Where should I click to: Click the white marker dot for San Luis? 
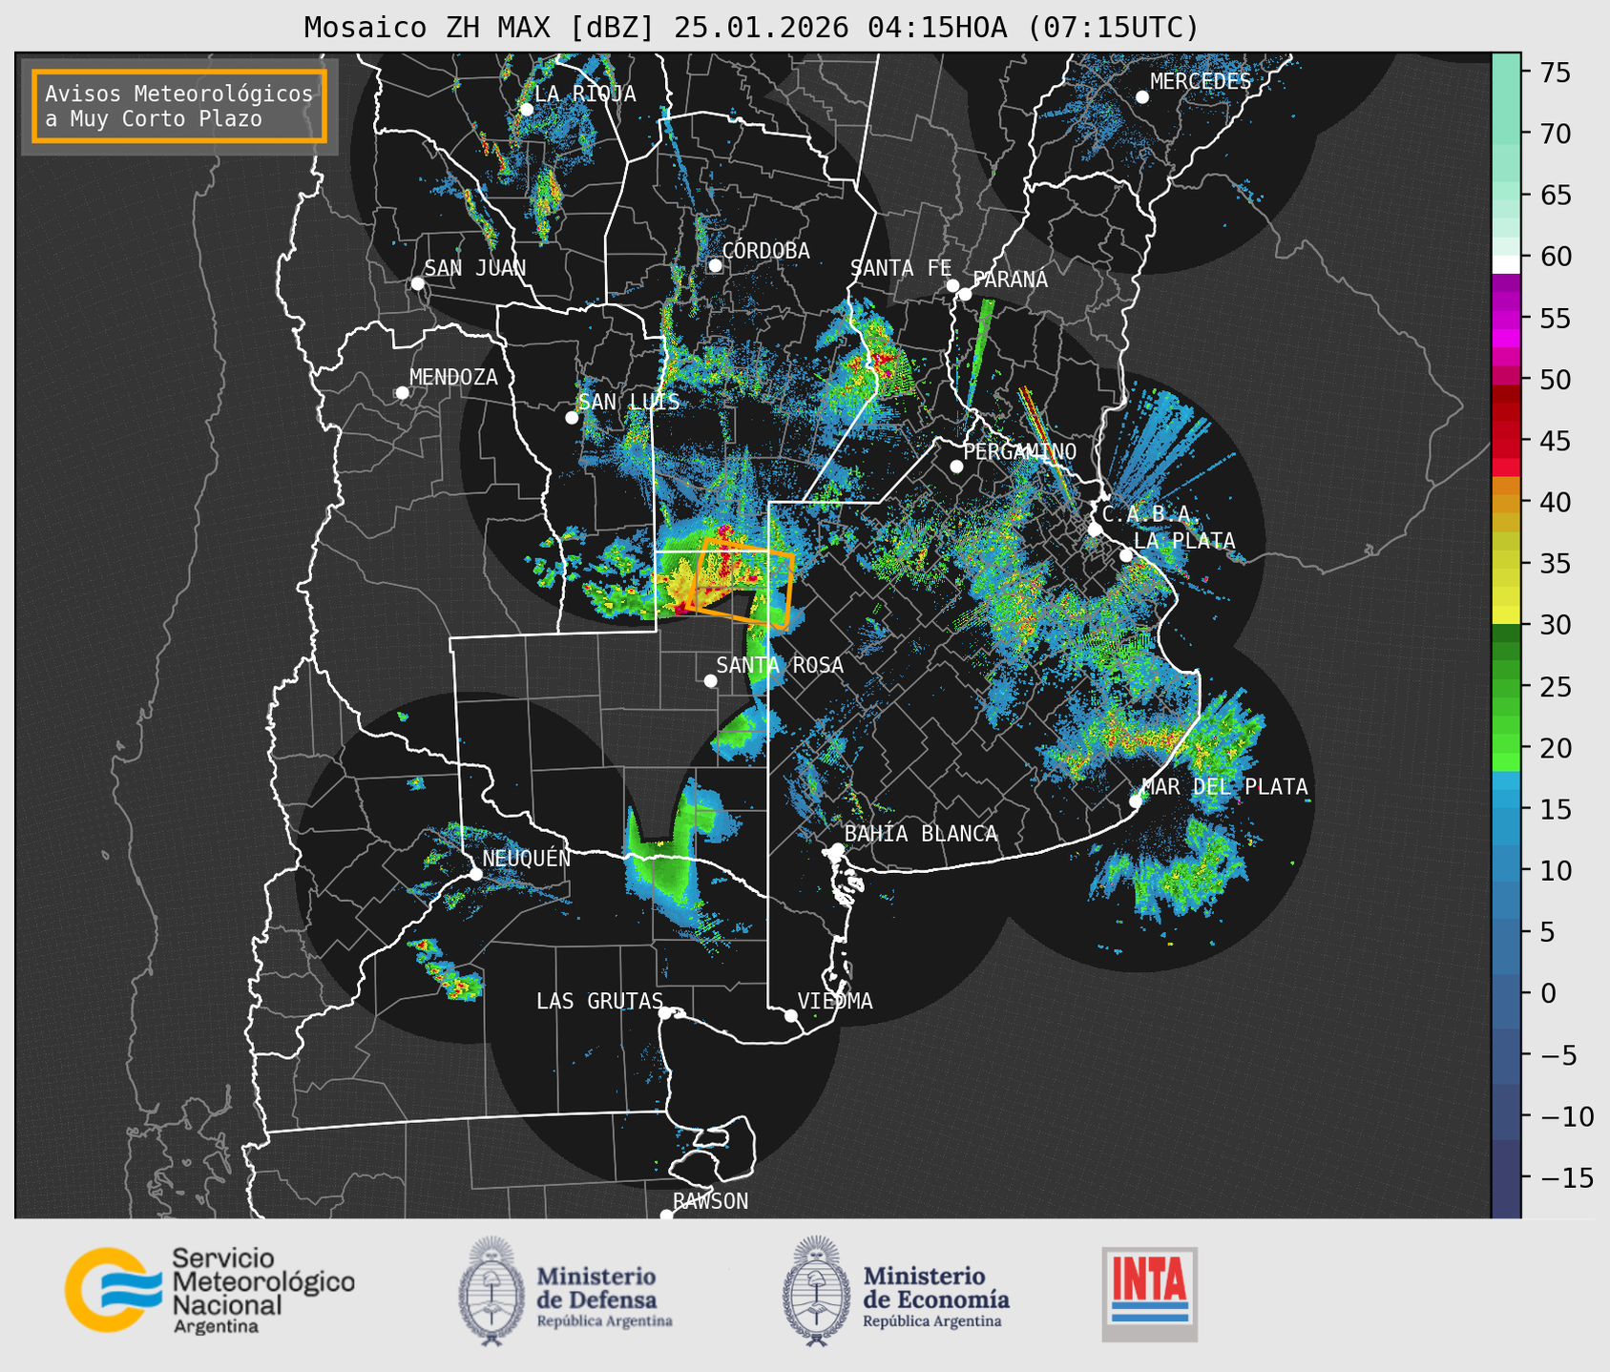pyautogui.click(x=572, y=418)
